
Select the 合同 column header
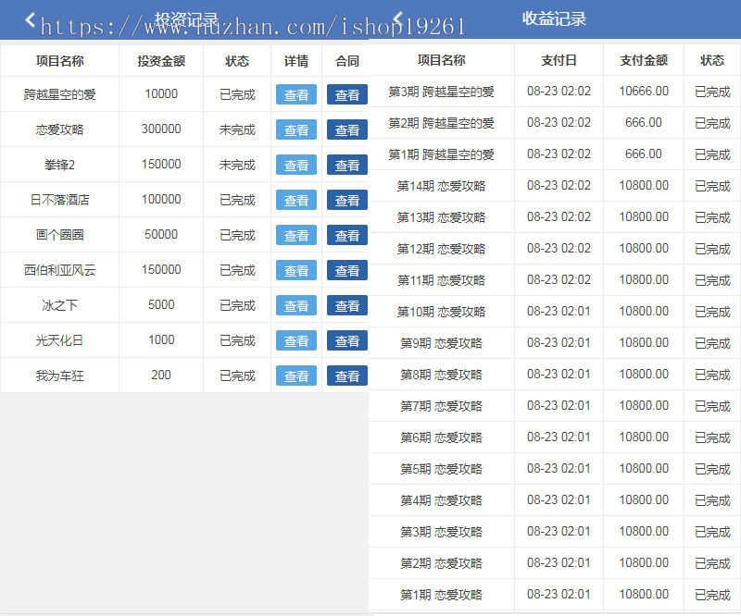347,61
